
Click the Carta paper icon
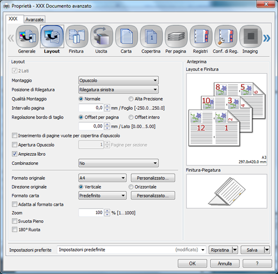point(126,37)
